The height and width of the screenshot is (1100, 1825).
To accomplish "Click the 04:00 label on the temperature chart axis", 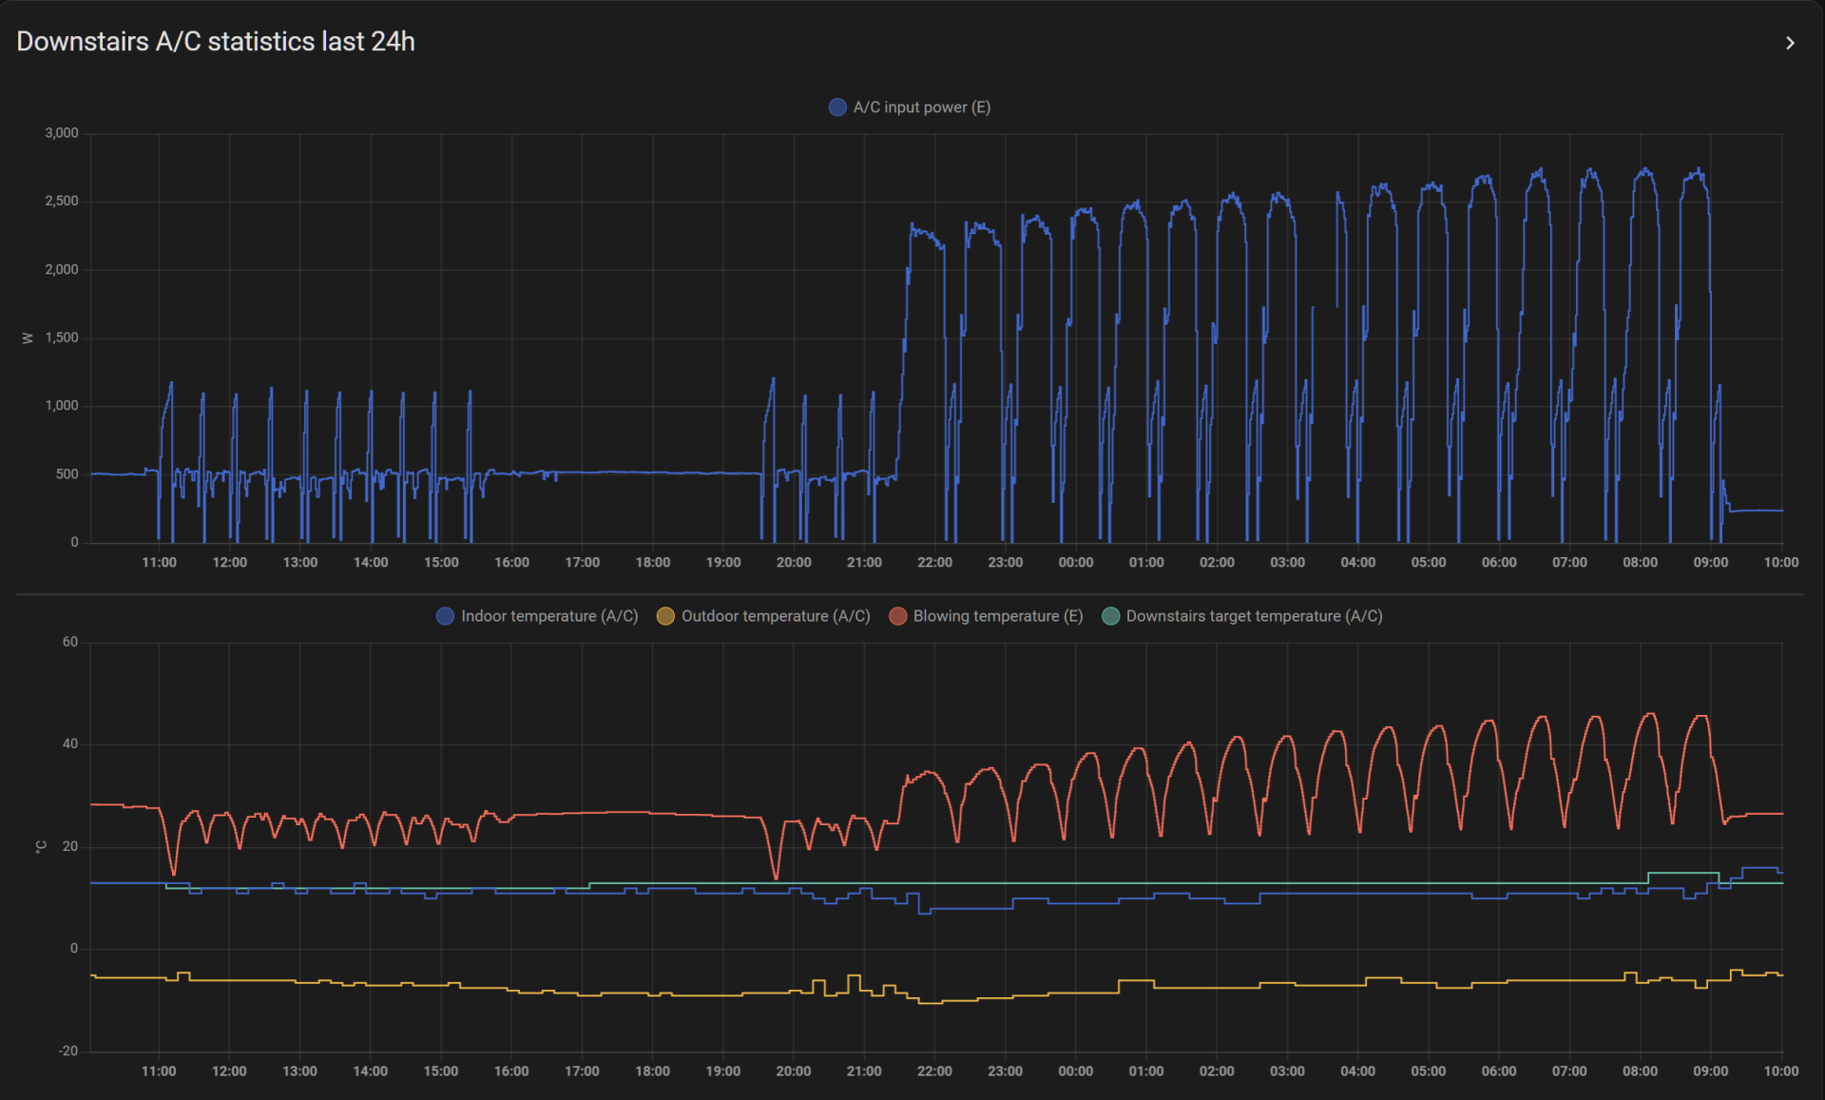I will coord(1357,1071).
